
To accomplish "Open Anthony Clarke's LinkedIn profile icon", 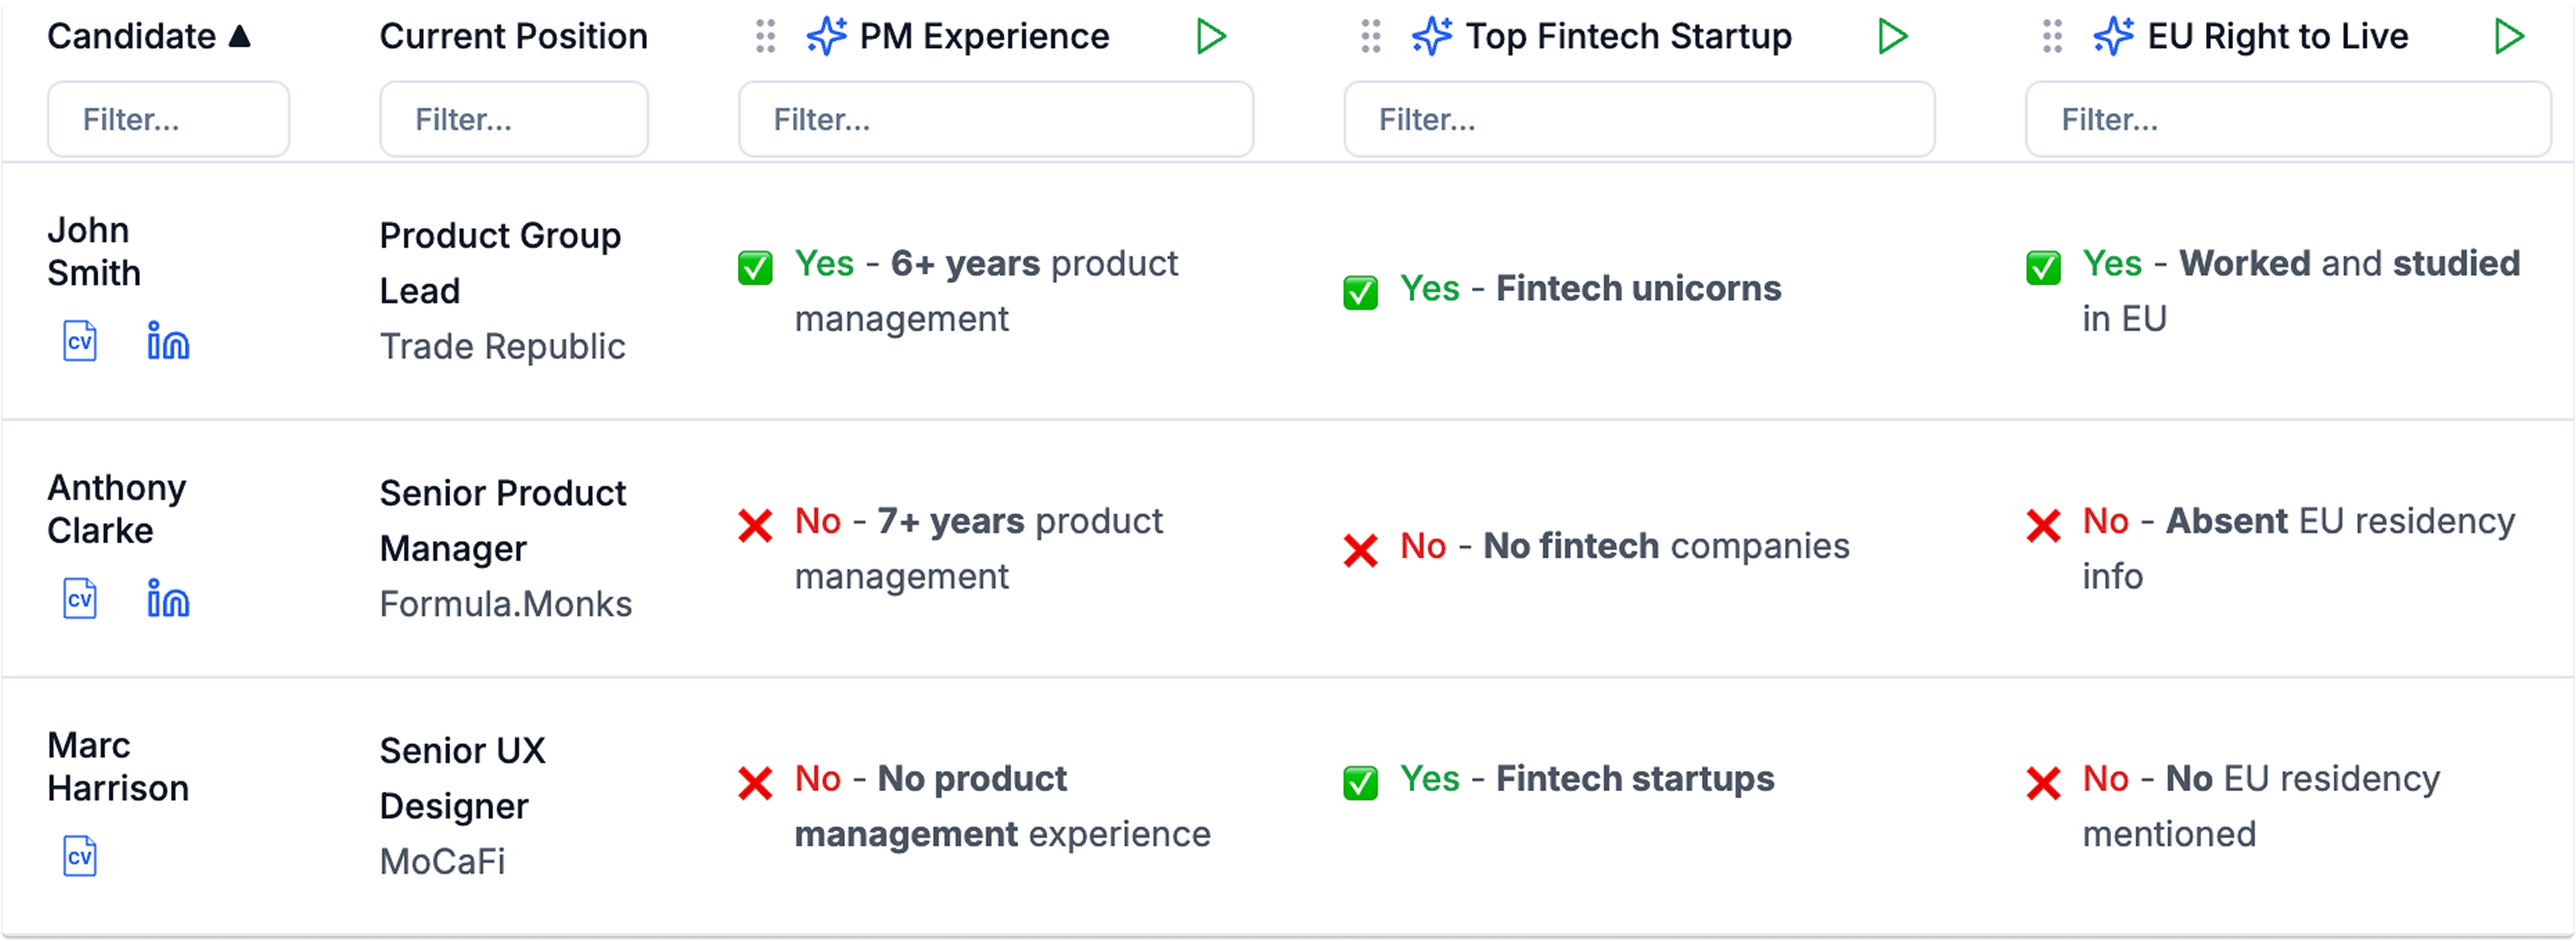I will point(168,598).
